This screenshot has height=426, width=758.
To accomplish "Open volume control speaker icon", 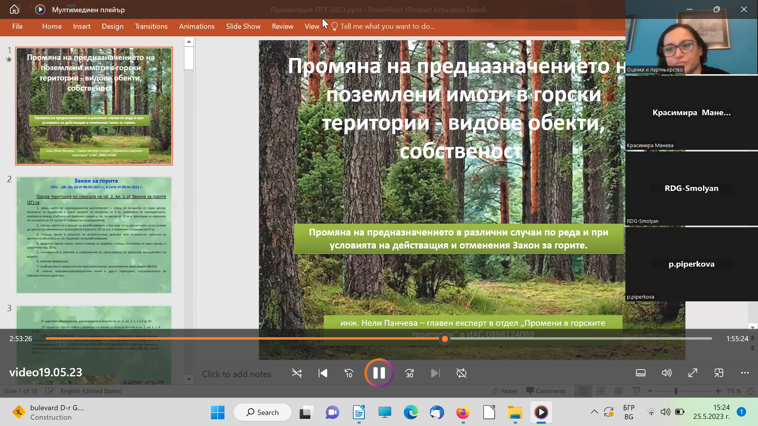I will (x=666, y=373).
